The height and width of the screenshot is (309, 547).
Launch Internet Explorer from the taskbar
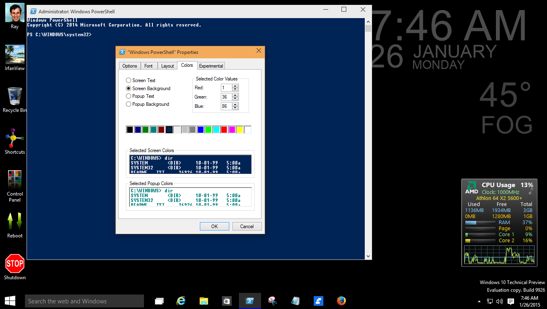pyautogui.click(x=181, y=301)
